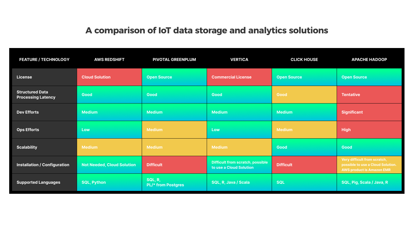Image resolution: width=414 pixels, height=230 pixels.
Task: Select the Click House column header
Action: 304,60
